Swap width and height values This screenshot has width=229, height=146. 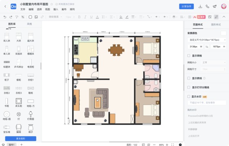pos(207,47)
